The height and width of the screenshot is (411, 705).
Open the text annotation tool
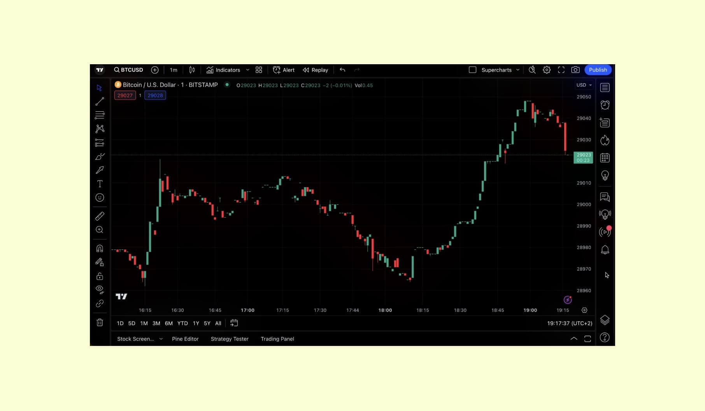[100, 184]
